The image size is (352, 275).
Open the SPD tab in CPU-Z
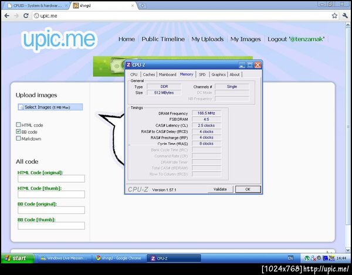tap(202, 74)
